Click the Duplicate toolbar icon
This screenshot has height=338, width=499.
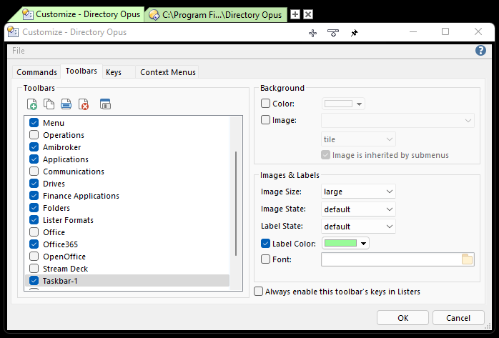[x=49, y=104]
